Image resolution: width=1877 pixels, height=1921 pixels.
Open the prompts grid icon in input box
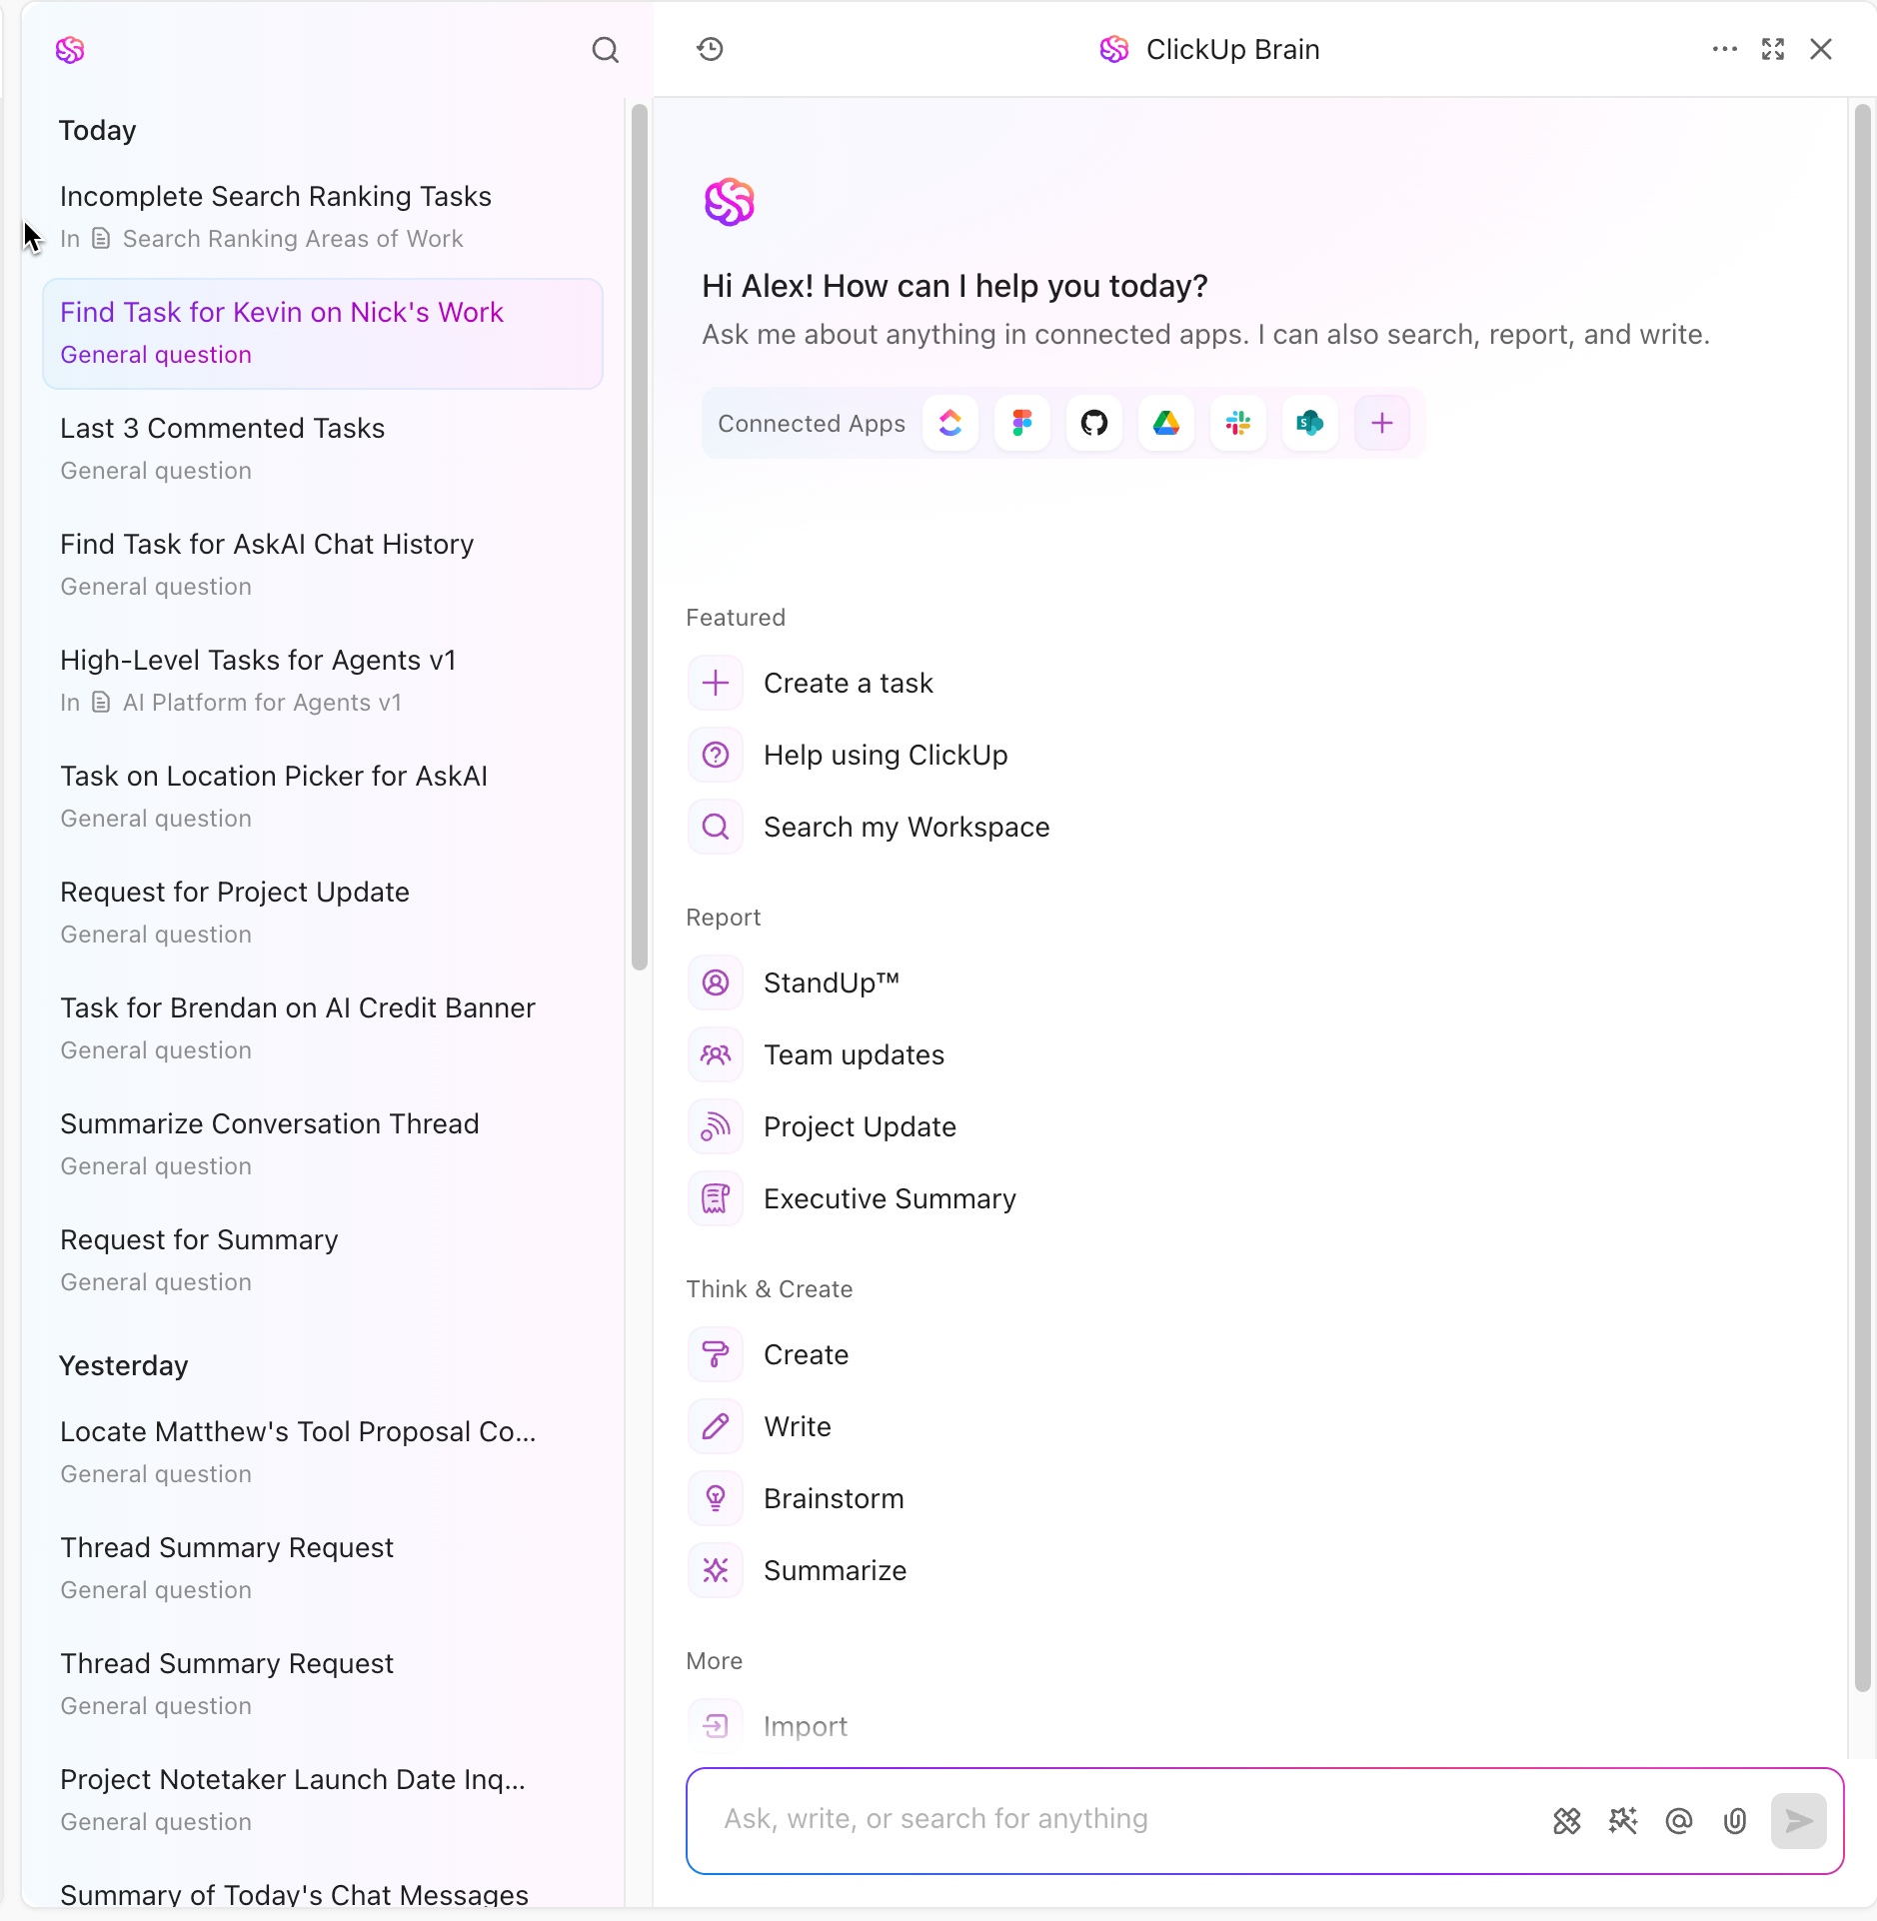[1567, 1821]
